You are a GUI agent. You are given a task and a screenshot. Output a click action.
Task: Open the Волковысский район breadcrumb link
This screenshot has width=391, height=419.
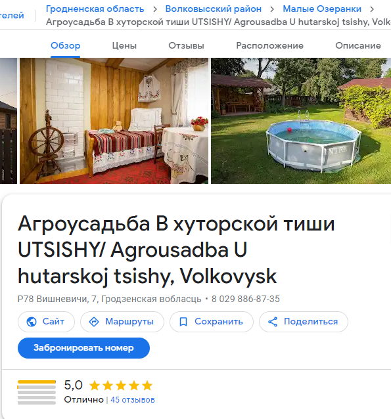point(214,9)
